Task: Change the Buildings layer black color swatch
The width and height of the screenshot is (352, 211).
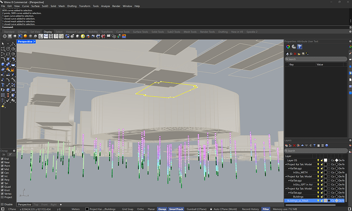Action: (325, 197)
